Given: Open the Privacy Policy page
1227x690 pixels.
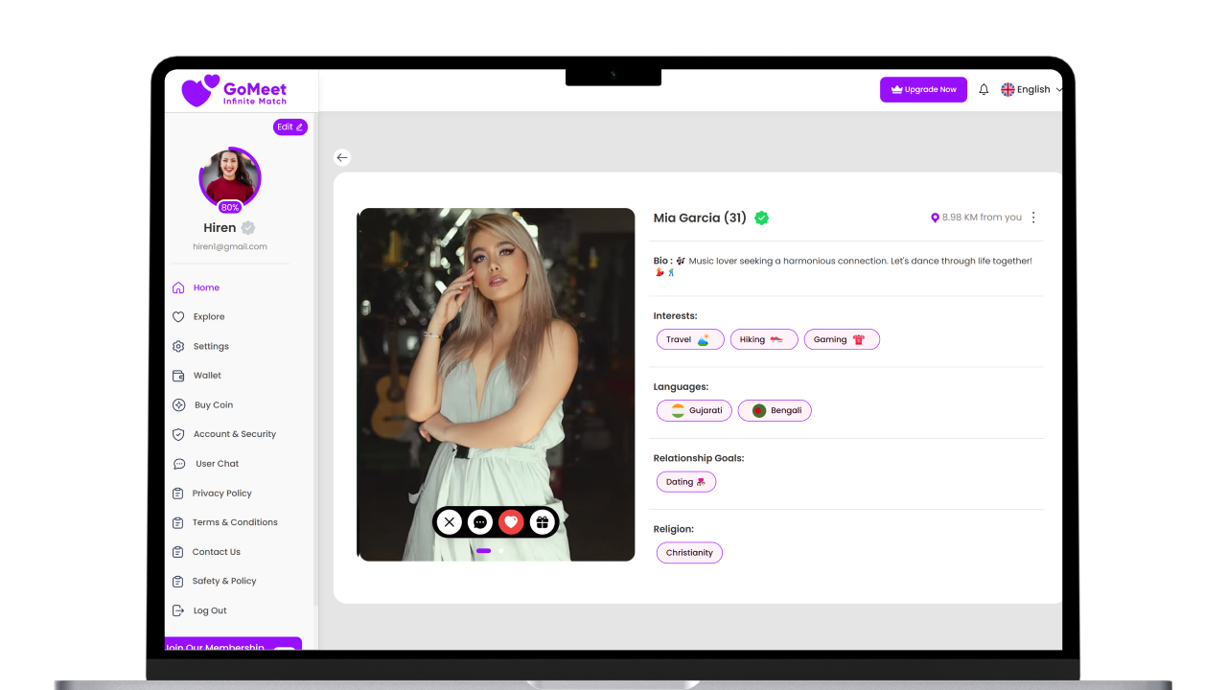Looking at the screenshot, I should (220, 493).
